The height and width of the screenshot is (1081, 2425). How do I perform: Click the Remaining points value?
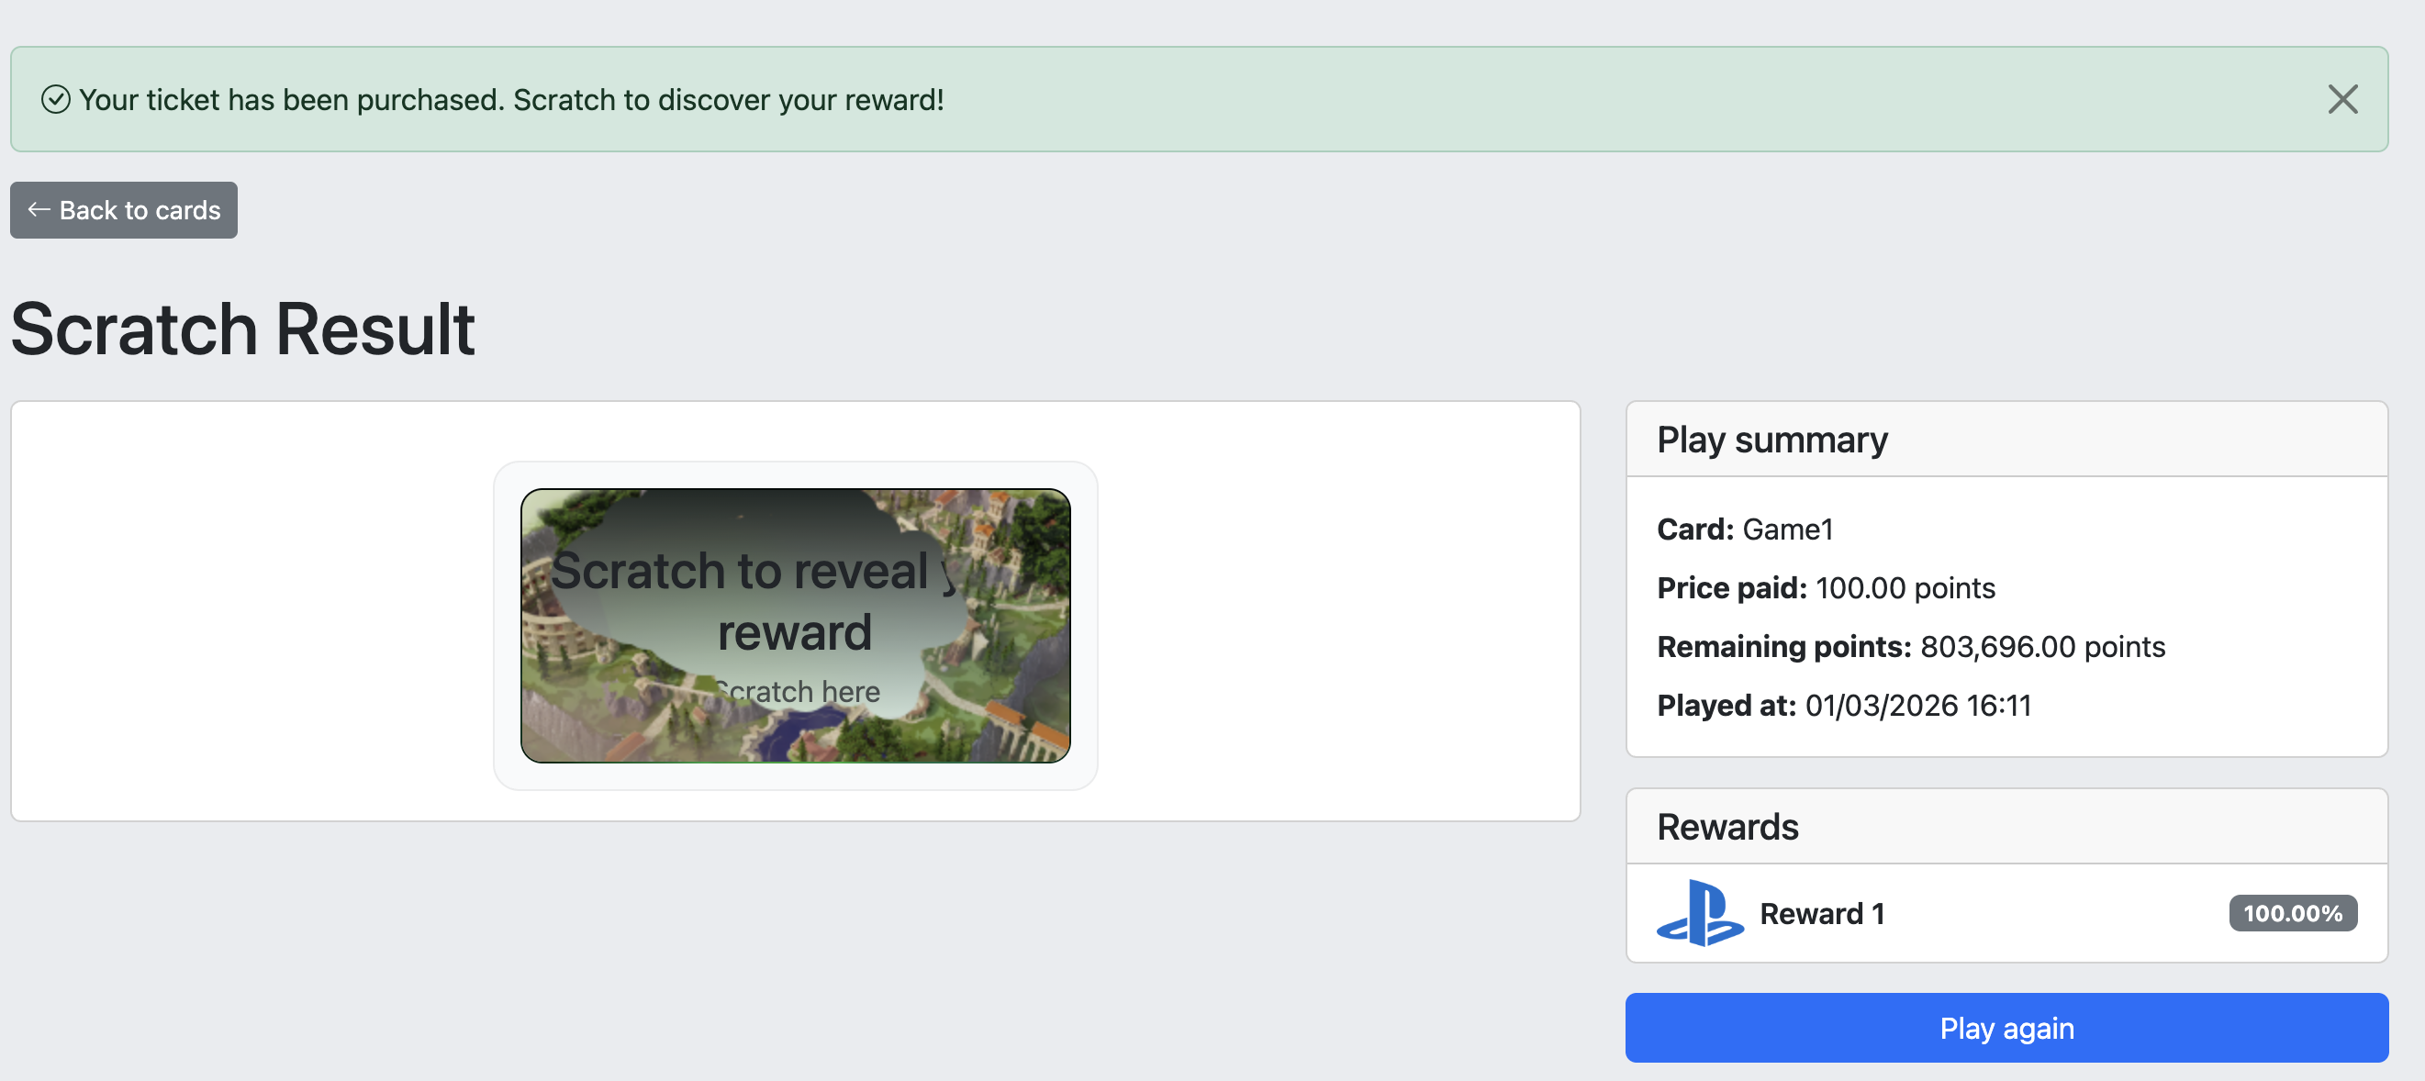[2042, 646]
